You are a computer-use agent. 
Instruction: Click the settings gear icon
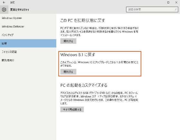4,10
